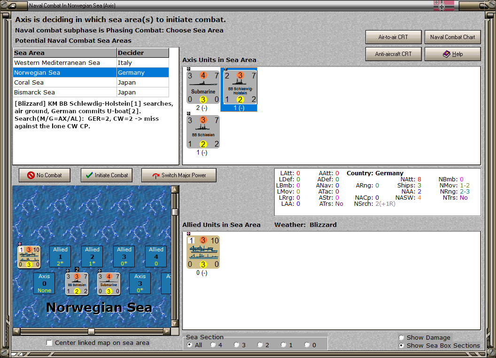Select the Allied convoy unit in Allied units panel
Viewport: 496px width, 358px height.
tap(203, 252)
